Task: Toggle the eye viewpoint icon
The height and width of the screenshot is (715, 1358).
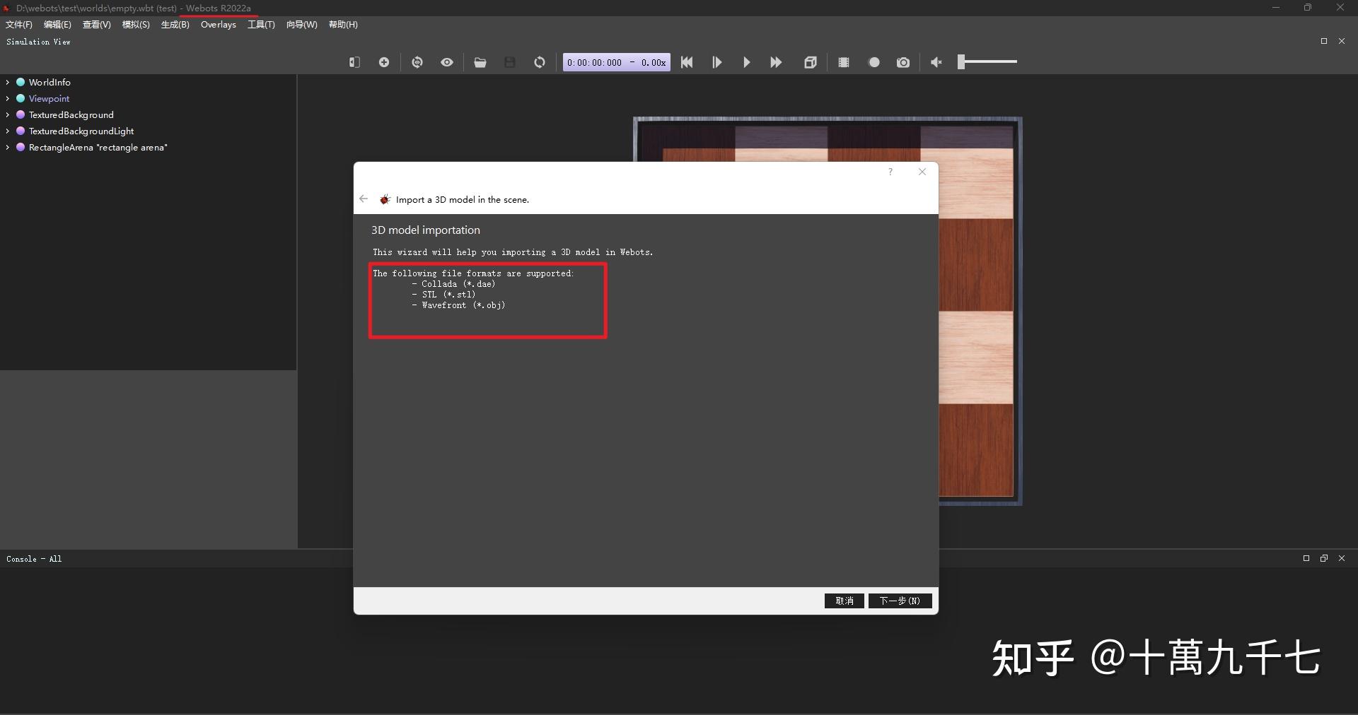Action: (446, 62)
